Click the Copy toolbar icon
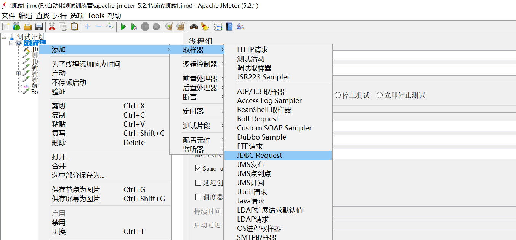Image resolution: width=516 pixels, height=240 pixels. 63,27
